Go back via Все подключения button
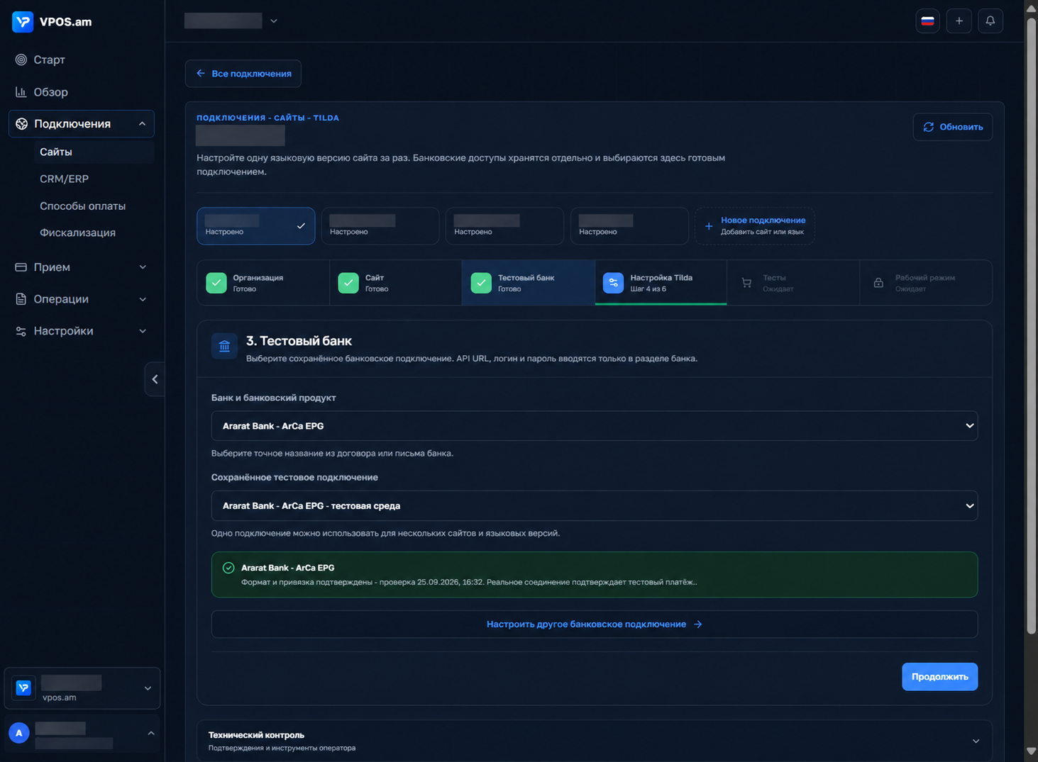This screenshot has width=1038, height=762. click(x=243, y=74)
